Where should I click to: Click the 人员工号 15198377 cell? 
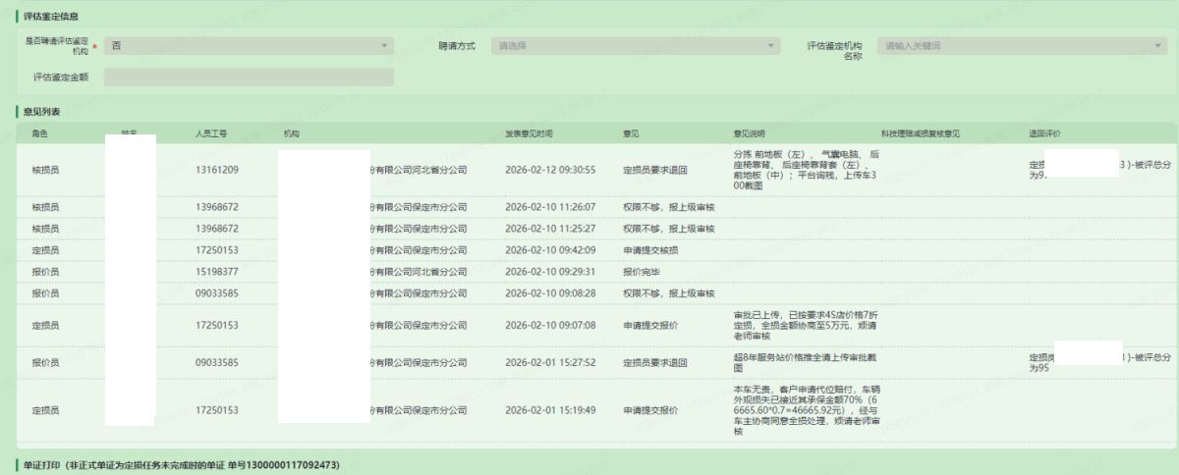tap(217, 271)
